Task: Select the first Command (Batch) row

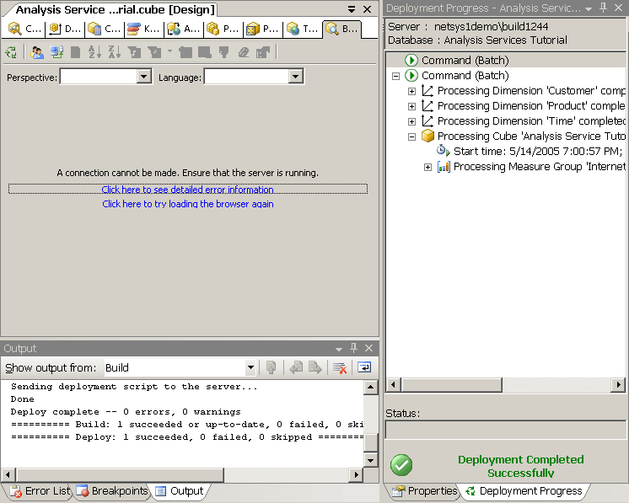Action: click(506, 60)
